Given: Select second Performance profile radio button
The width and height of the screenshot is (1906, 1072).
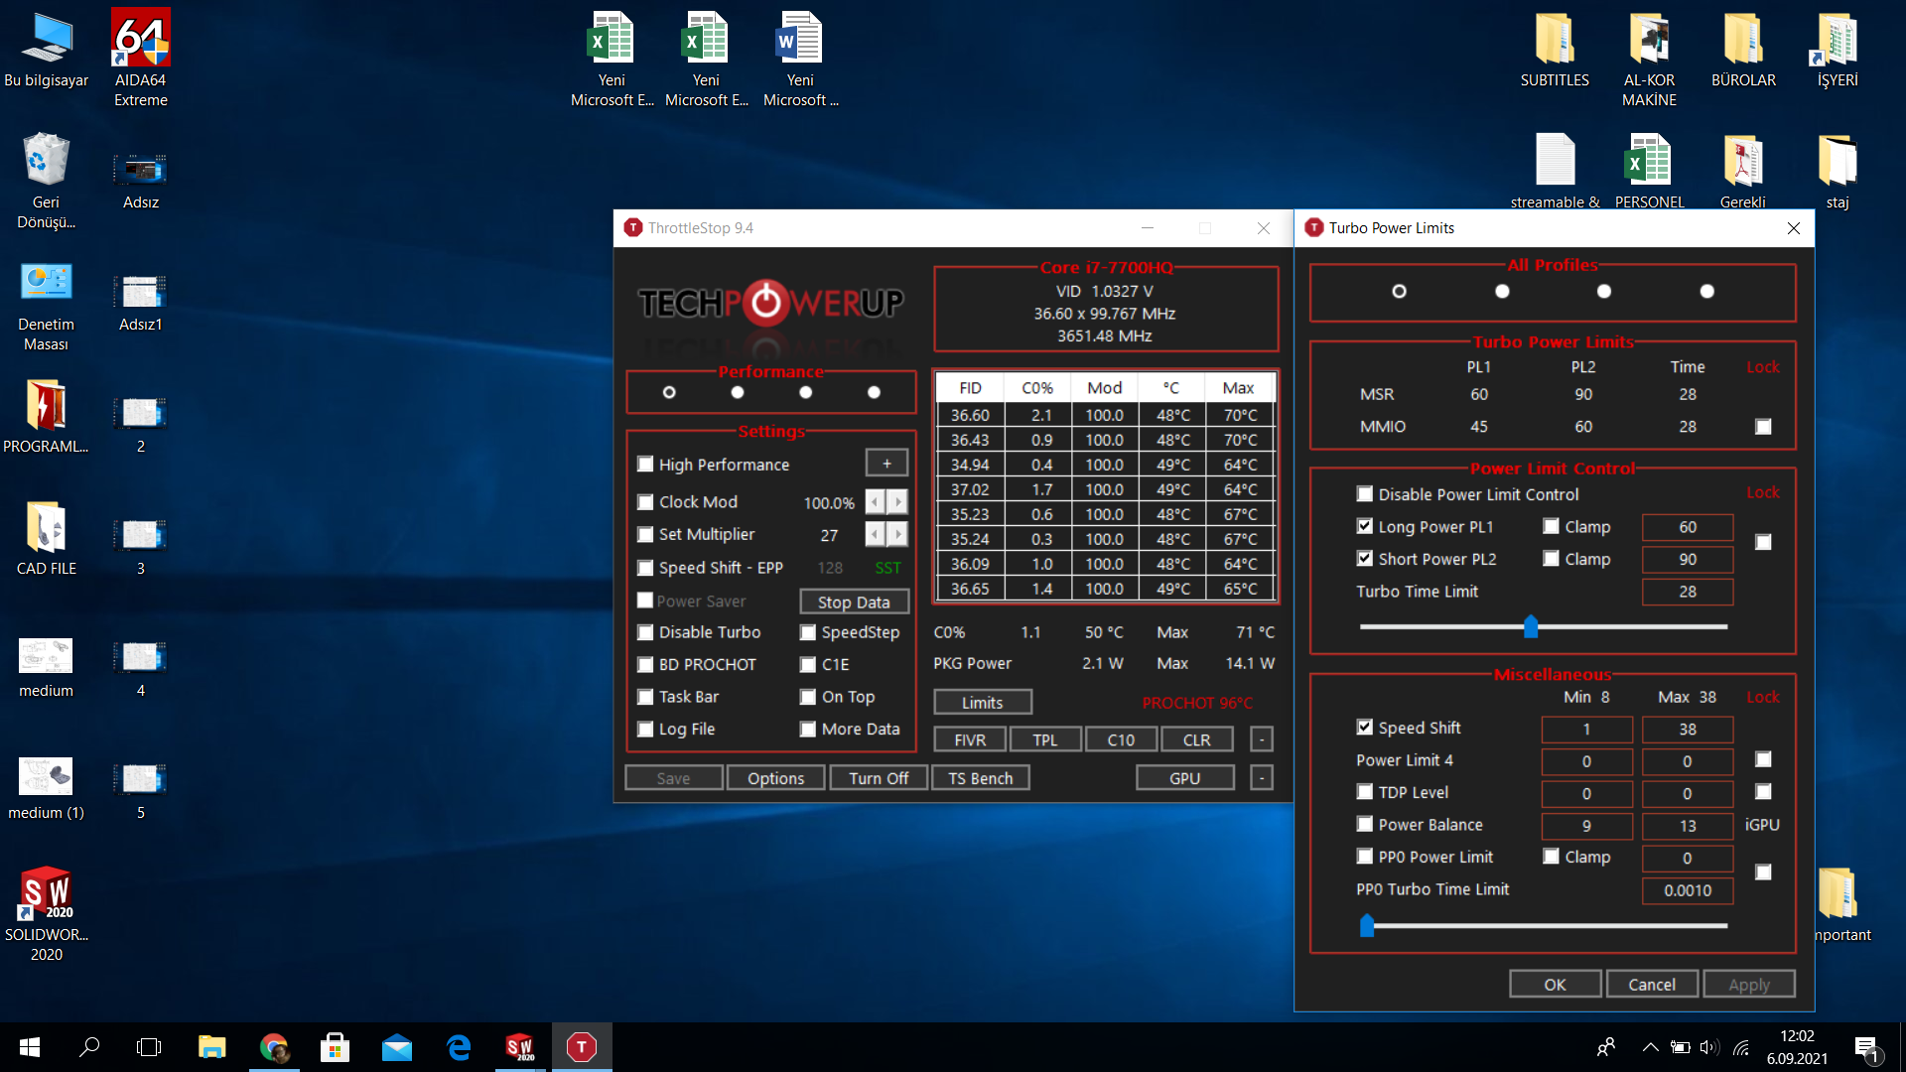Looking at the screenshot, I should [x=738, y=392].
